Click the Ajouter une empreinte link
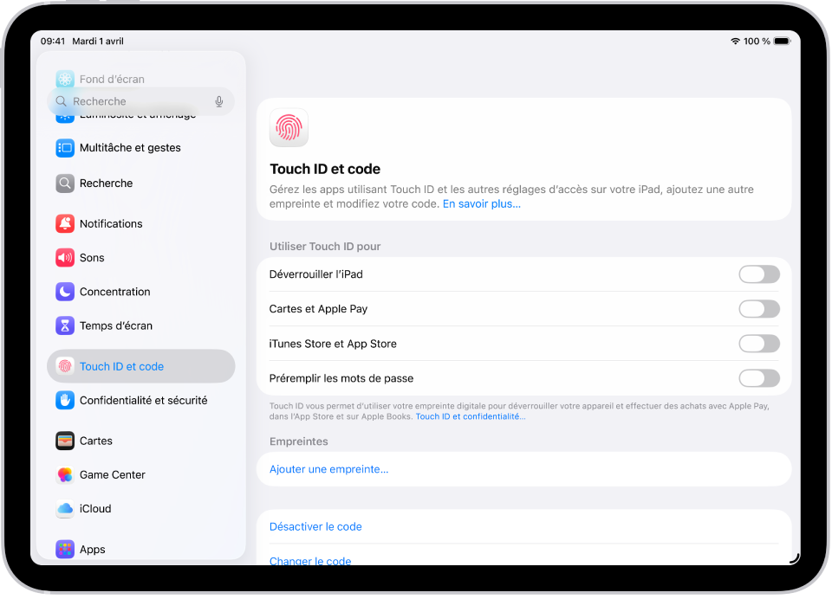This screenshot has height=599, width=832. [x=328, y=469]
